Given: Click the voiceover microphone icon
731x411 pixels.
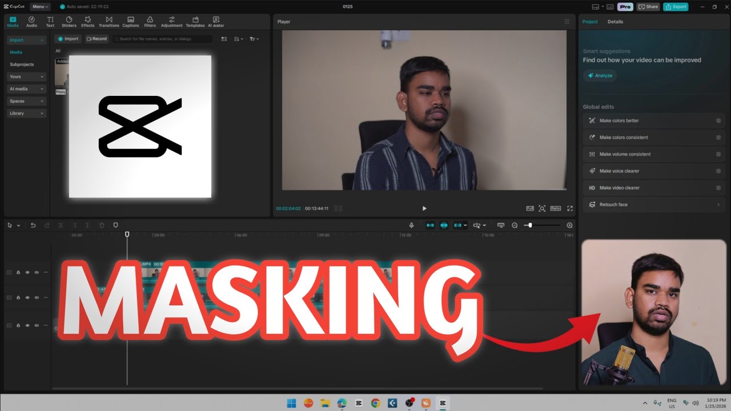Looking at the screenshot, I should coord(412,225).
